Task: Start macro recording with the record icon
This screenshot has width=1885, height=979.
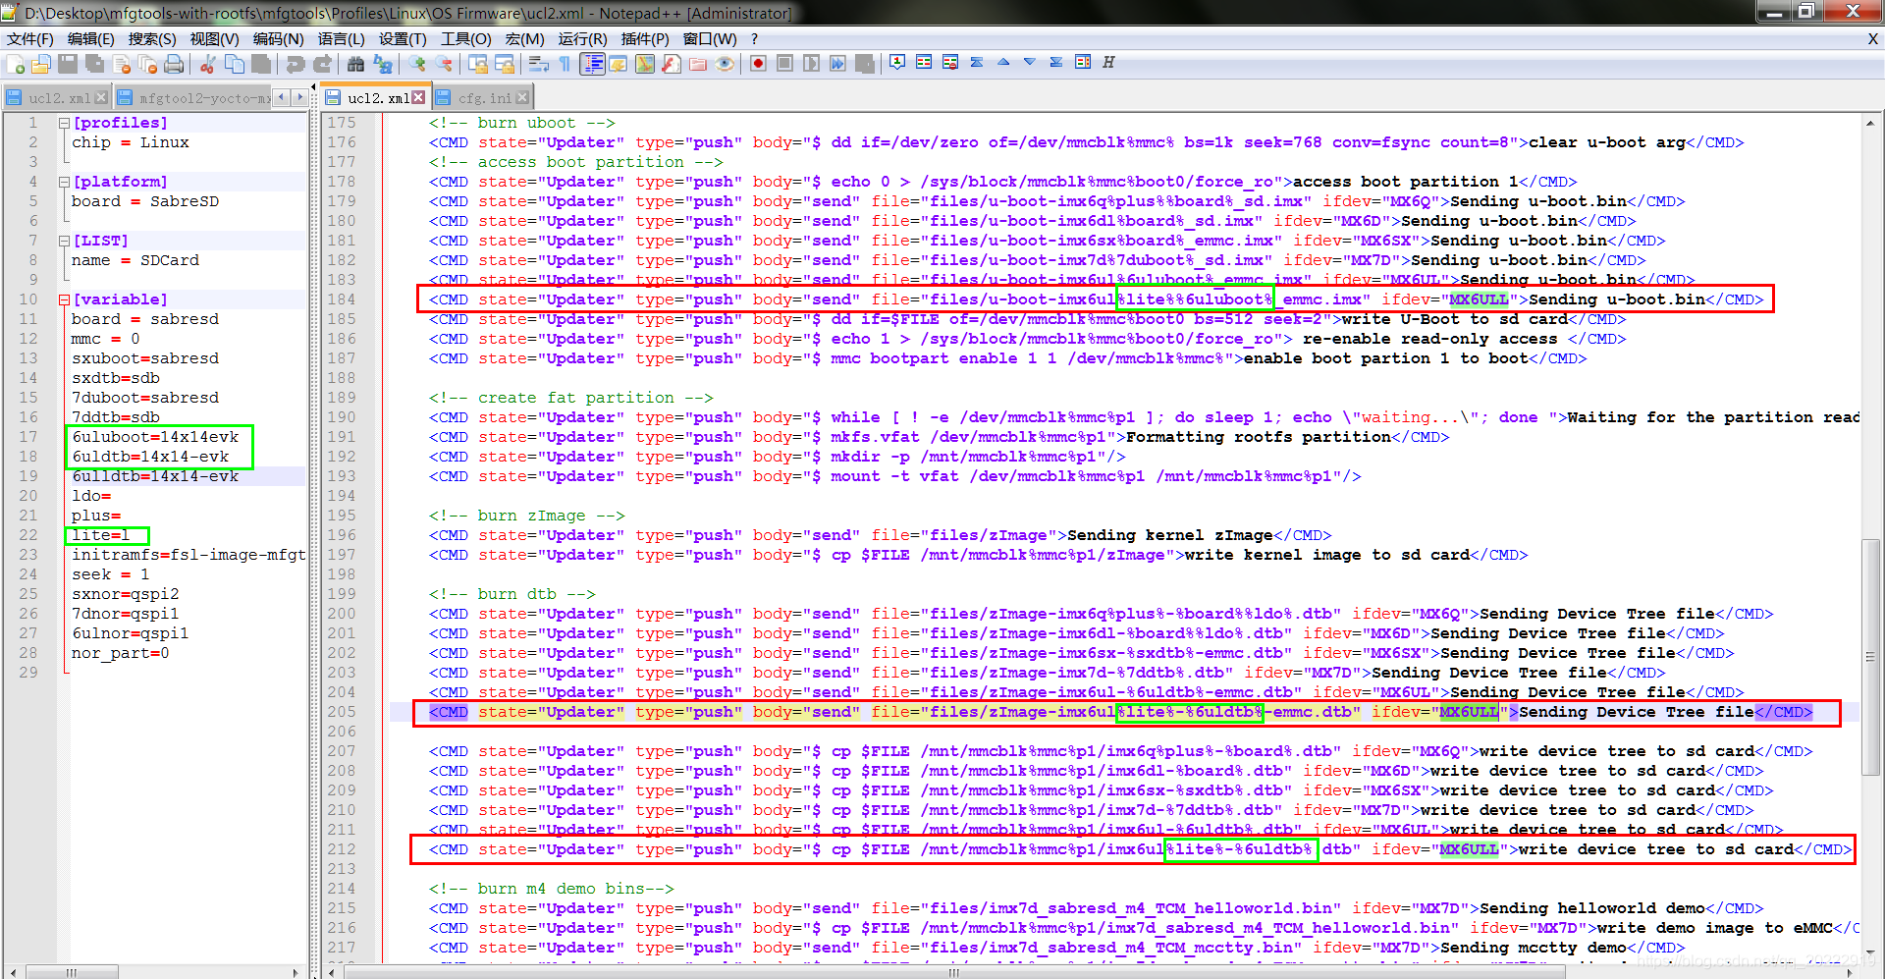Action: 757,62
